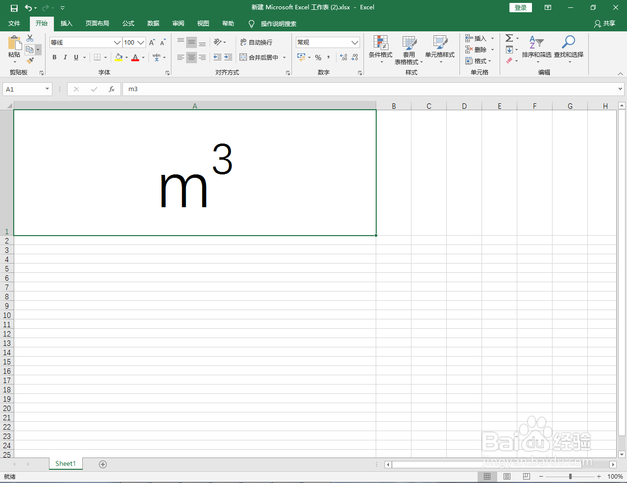Screen dimensions: 627x483
Task: Click the 登录 sign-in button
Action: pos(521,8)
